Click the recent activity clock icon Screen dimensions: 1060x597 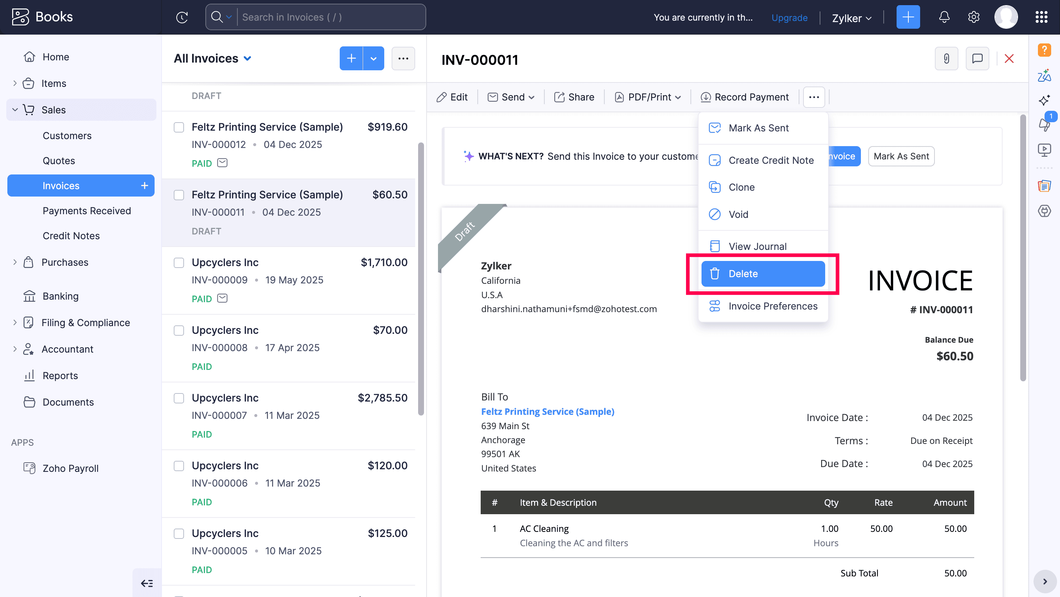coord(182,17)
